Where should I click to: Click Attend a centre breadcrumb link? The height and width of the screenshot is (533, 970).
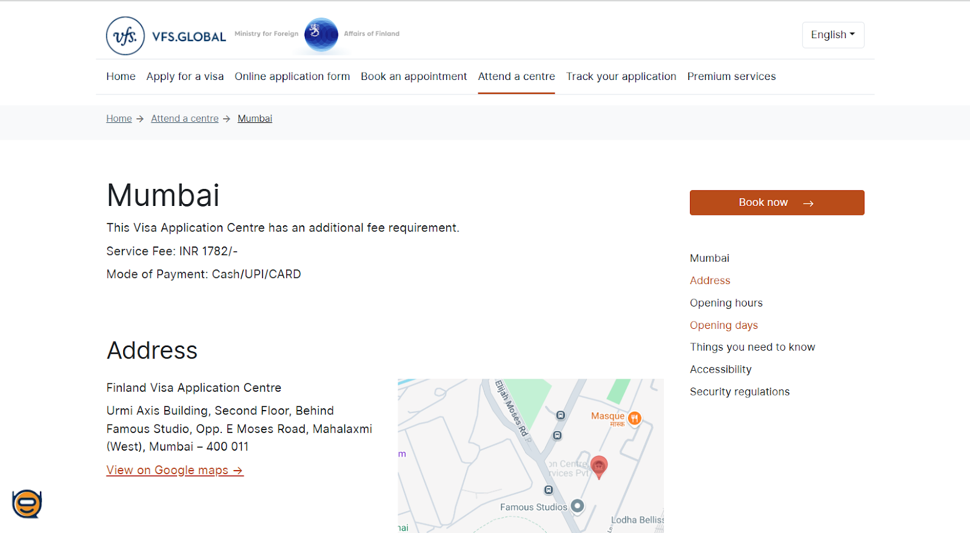tap(185, 119)
